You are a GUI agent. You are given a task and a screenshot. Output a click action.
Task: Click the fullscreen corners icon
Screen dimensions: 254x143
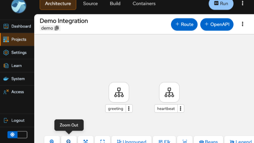(x=102, y=141)
